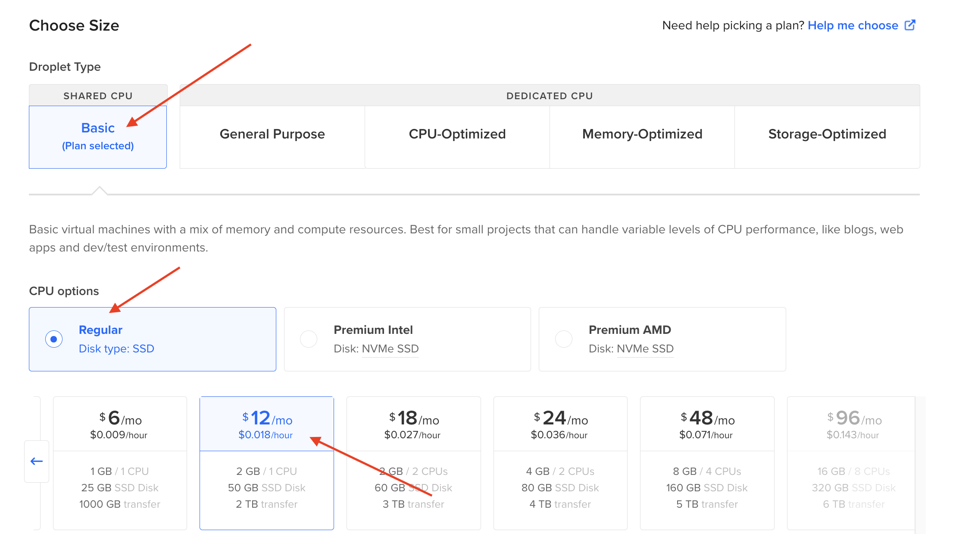Switch to CPU-Optimized droplet type

click(457, 137)
